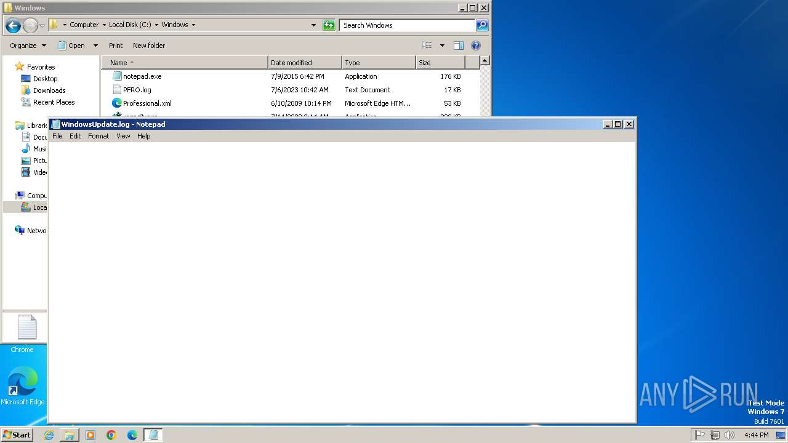Select the PFRO.log file
This screenshot has height=443, width=788.
[x=137, y=90]
